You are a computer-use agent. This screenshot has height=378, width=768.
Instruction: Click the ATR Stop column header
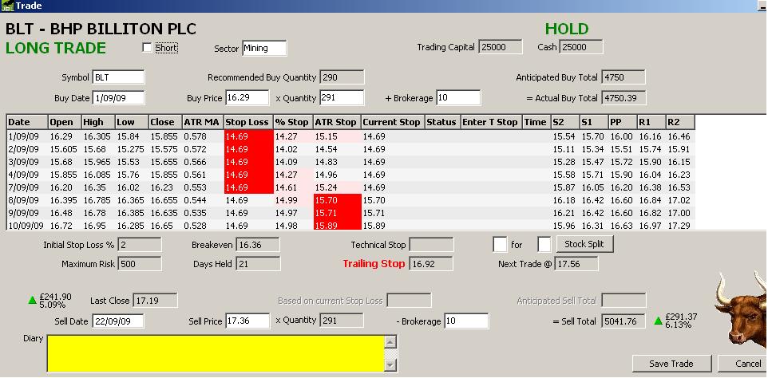[x=337, y=122]
